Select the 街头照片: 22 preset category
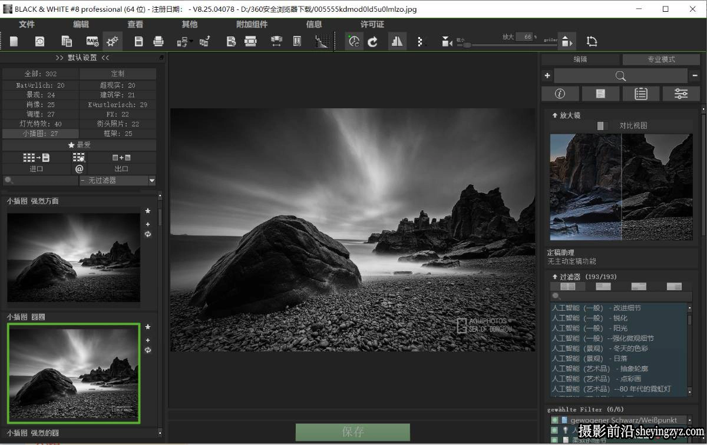The height and width of the screenshot is (445, 707). click(118, 124)
